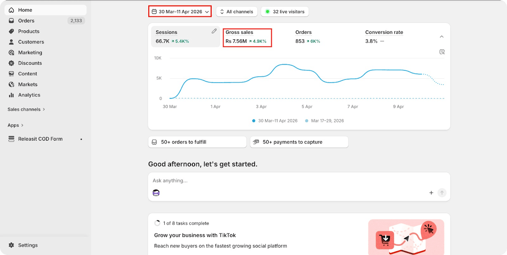This screenshot has height=255, width=507.
Task: Click the Marketing target icon
Action: tap(11, 53)
